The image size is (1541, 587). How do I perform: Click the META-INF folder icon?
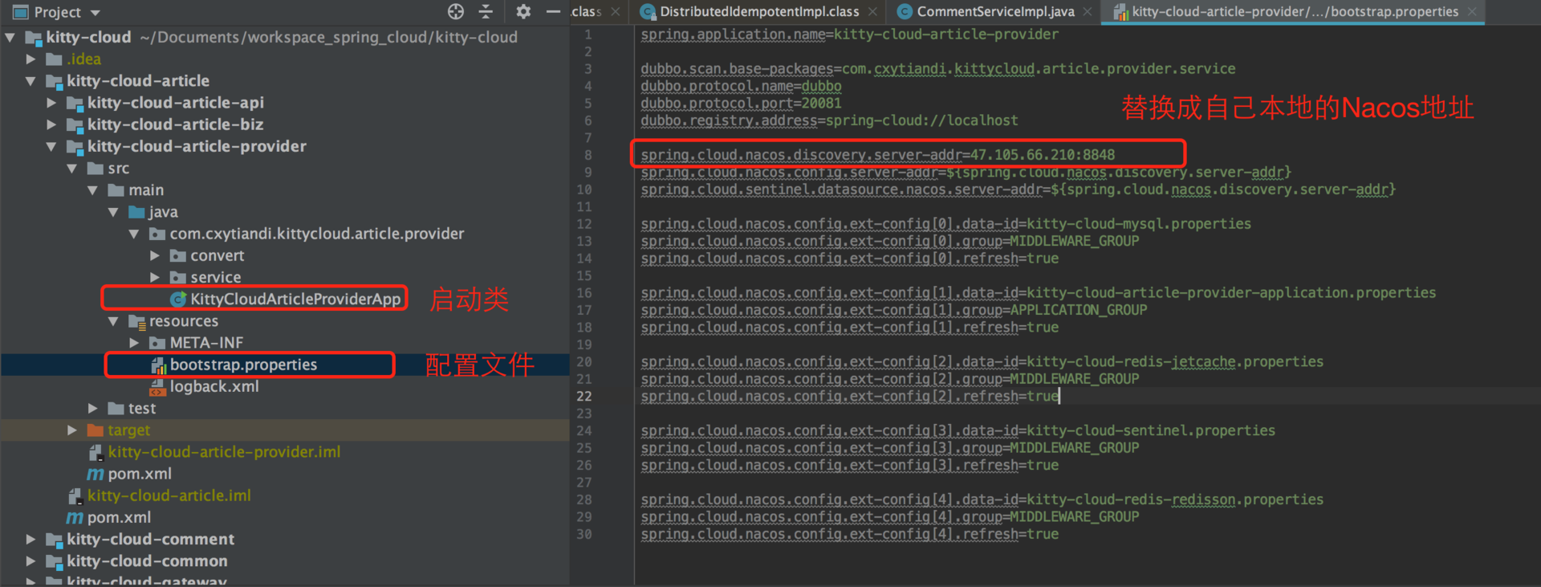pyautogui.click(x=157, y=343)
